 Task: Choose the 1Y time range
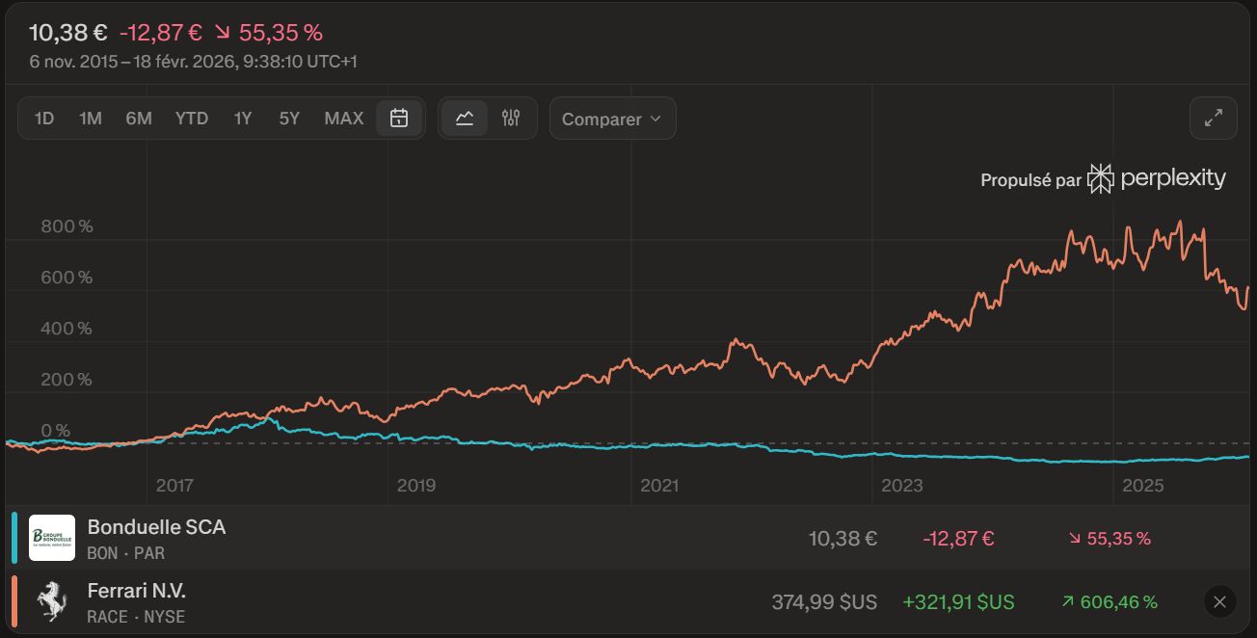tap(243, 119)
